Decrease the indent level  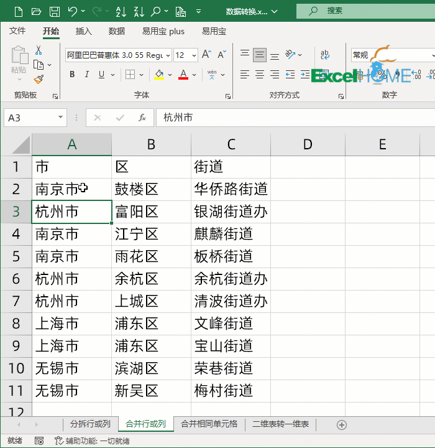coord(290,75)
